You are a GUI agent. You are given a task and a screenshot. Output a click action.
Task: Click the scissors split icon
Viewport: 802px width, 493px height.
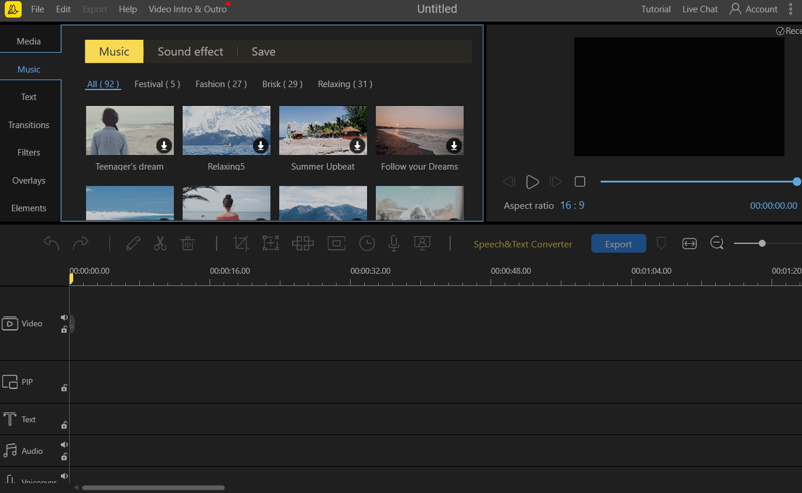(160, 243)
